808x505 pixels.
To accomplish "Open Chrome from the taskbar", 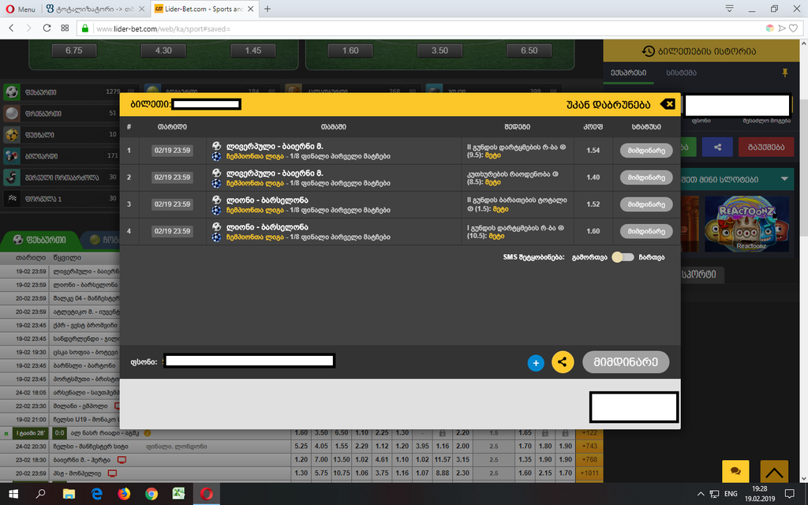I will pyautogui.click(x=151, y=494).
